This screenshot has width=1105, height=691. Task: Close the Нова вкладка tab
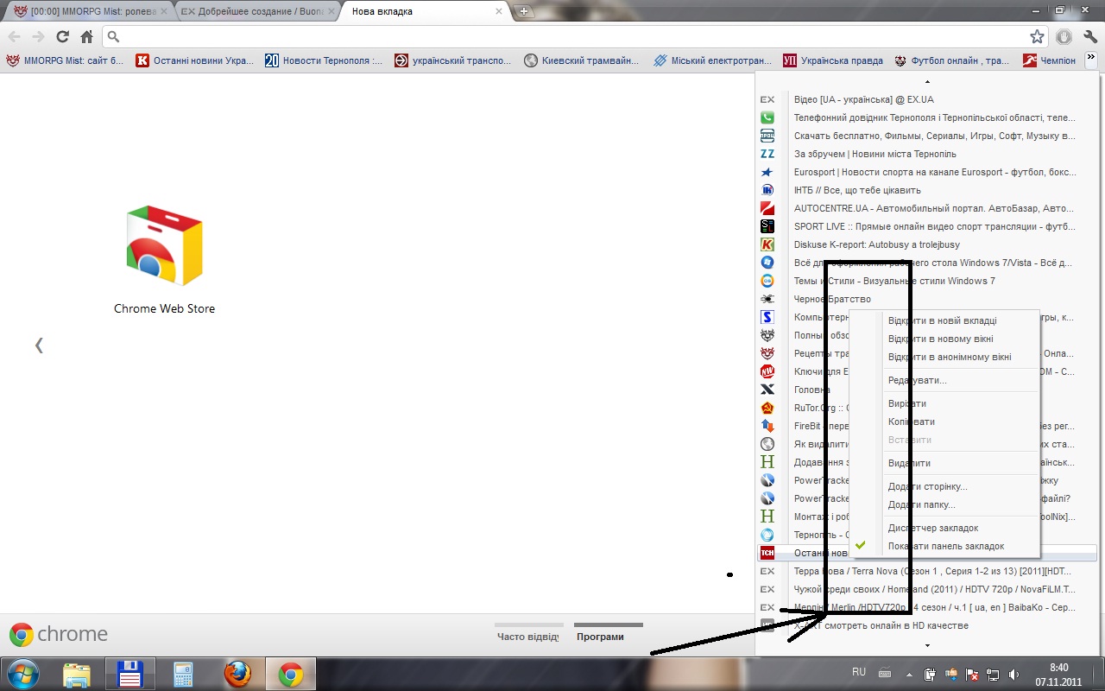[498, 12]
